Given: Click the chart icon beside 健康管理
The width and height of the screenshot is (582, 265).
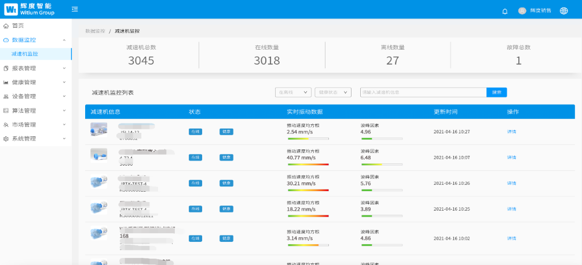Looking at the screenshot, I should 6,83.
